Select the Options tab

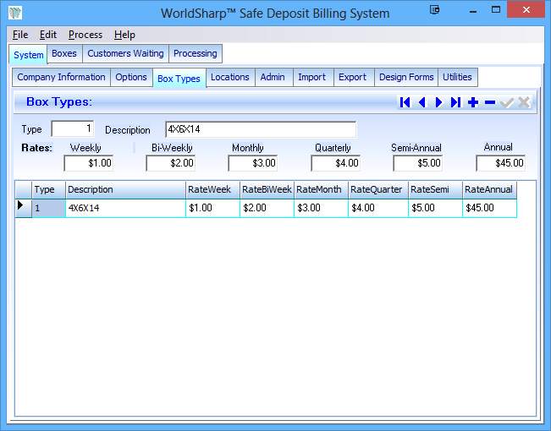point(131,77)
